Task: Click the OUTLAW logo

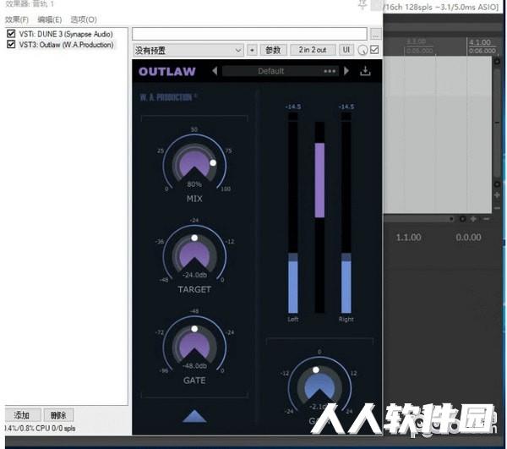Action: pos(166,72)
